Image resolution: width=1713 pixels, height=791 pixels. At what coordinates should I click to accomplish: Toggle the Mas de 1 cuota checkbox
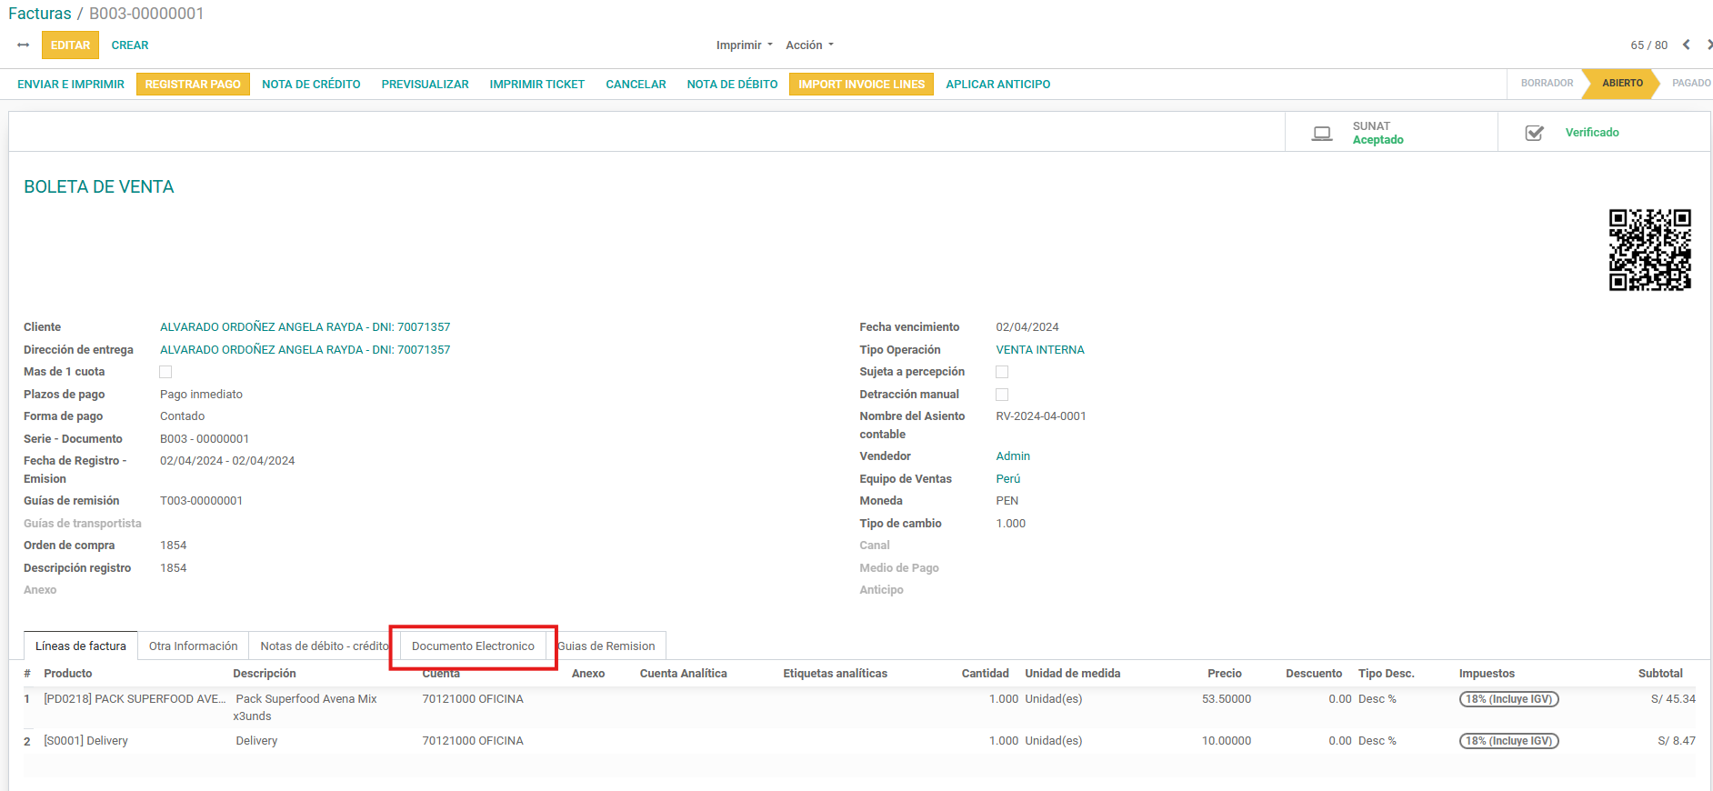click(165, 372)
